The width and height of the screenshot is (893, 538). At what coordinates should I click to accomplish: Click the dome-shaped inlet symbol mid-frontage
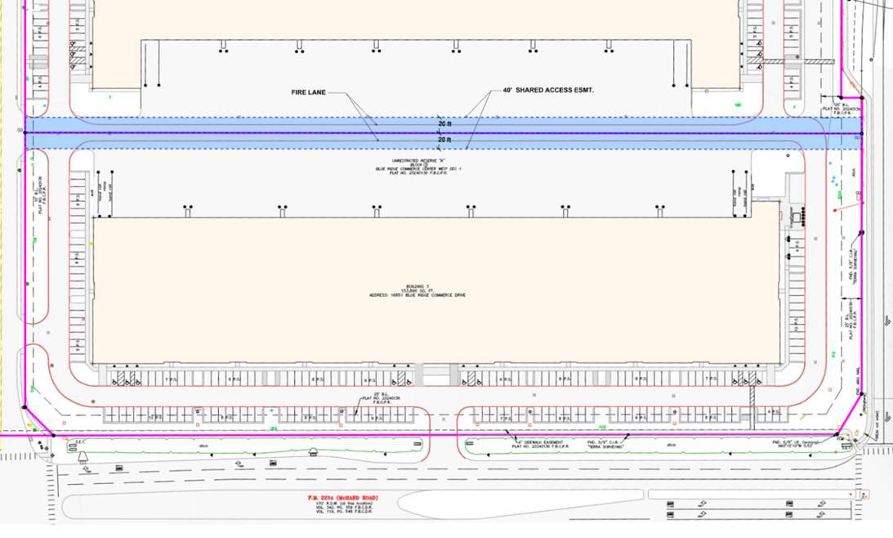tap(313, 452)
